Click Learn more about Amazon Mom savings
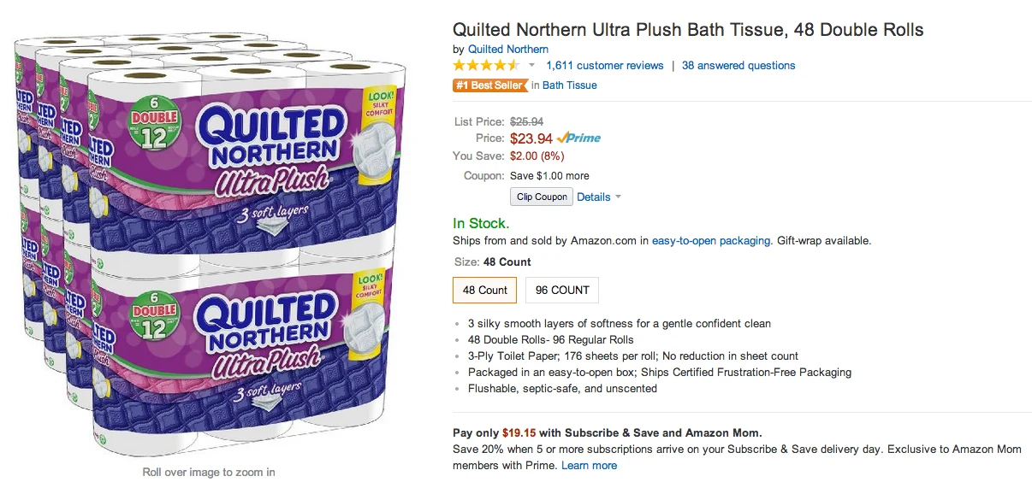The image size is (1032, 482). click(x=589, y=466)
